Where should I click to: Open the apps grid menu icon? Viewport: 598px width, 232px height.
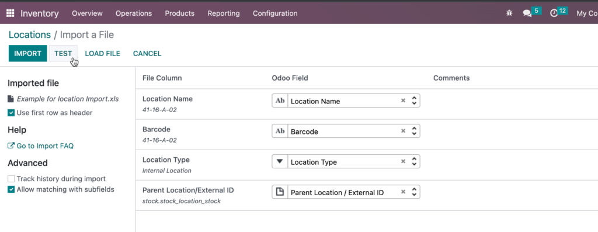[x=11, y=13]
